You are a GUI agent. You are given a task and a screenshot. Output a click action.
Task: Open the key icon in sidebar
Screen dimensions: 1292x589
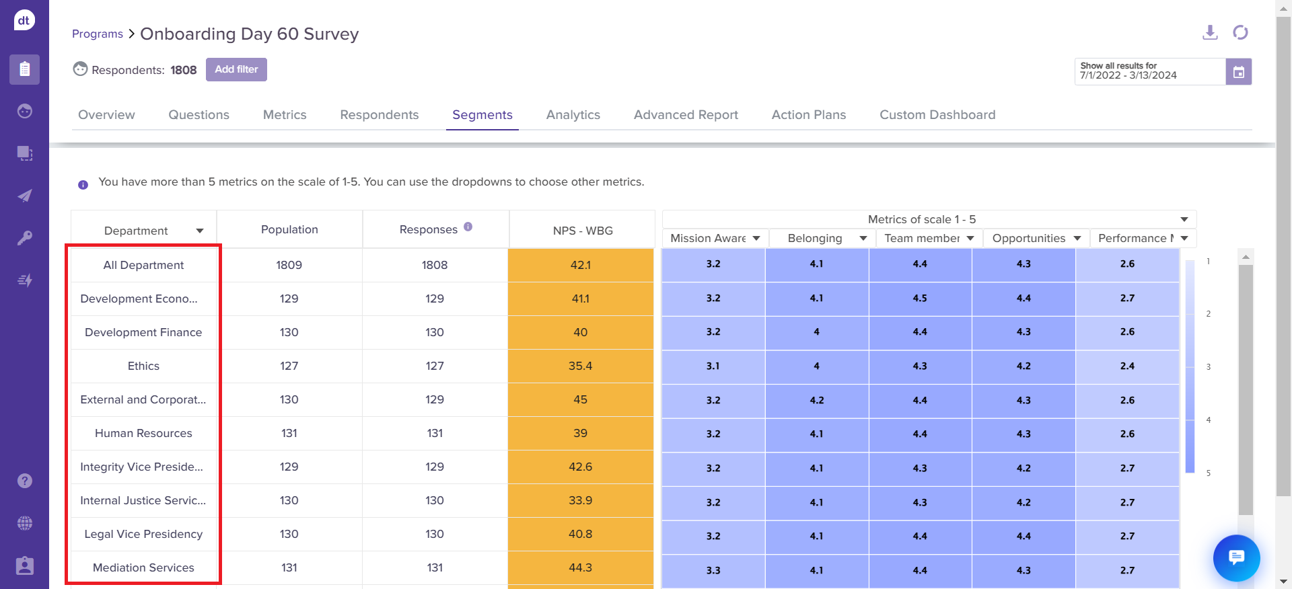25,238
